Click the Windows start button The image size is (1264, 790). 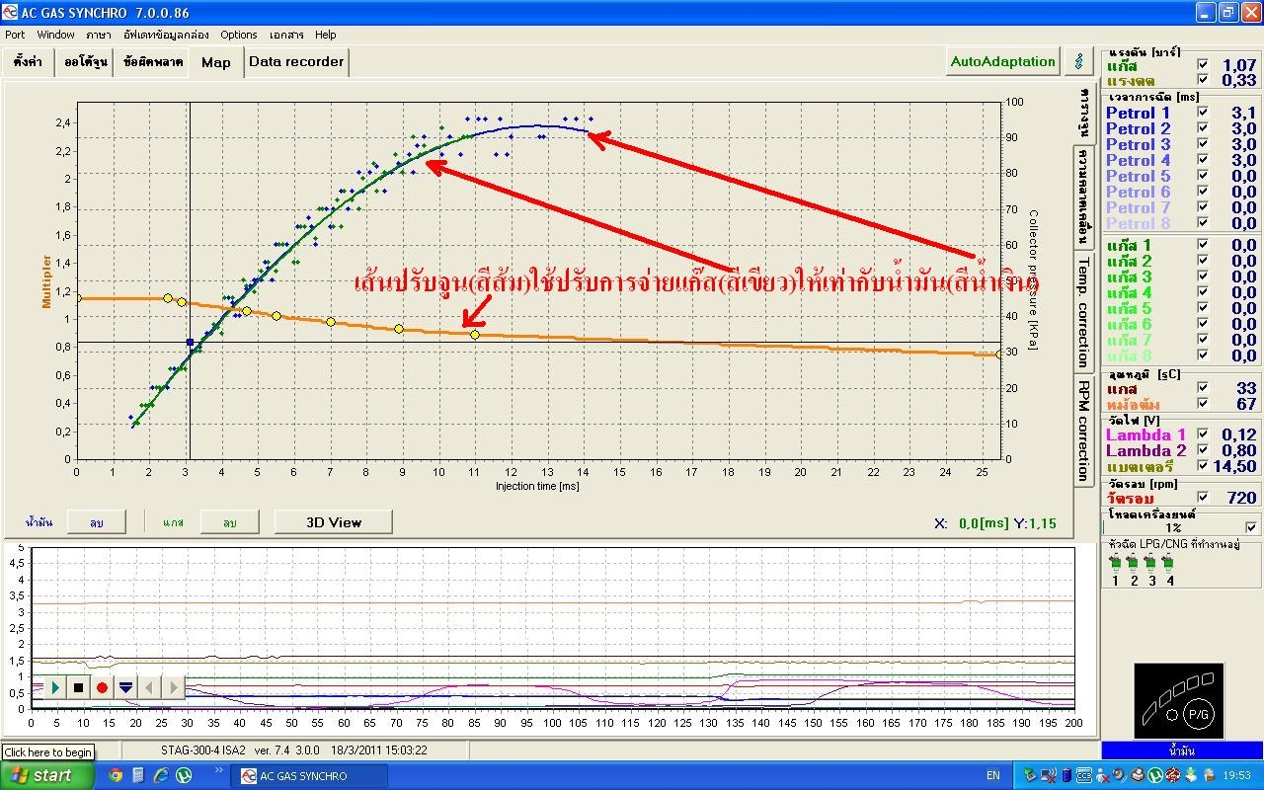point(48,775)
